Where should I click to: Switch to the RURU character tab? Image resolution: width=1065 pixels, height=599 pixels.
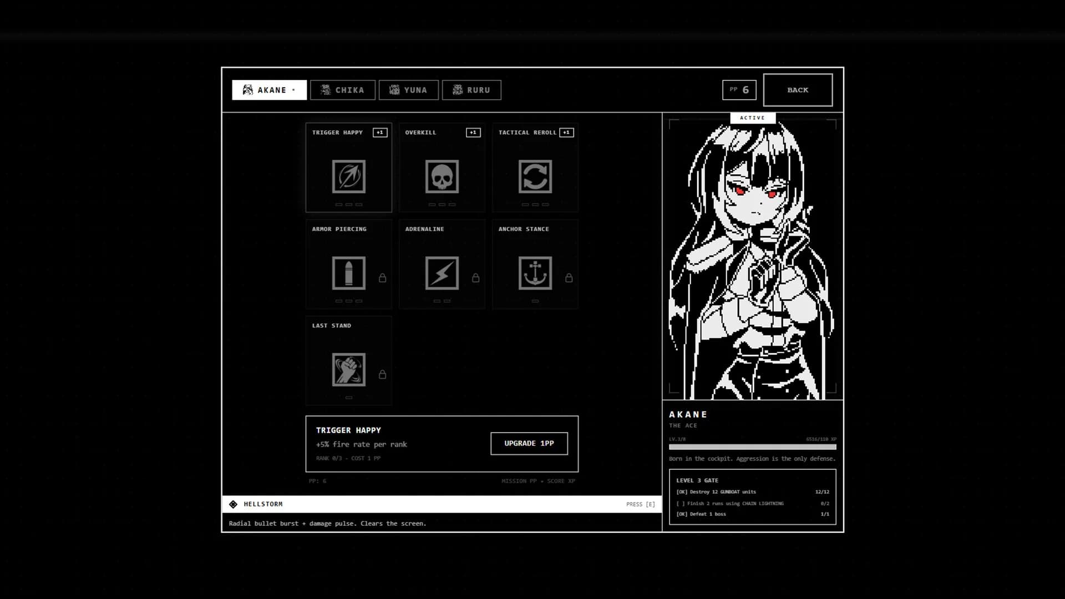tap(471, 90)
